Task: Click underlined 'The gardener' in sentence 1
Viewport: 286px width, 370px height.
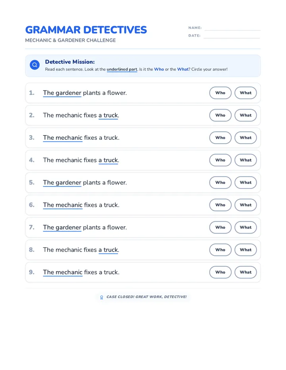Action: 62,93
